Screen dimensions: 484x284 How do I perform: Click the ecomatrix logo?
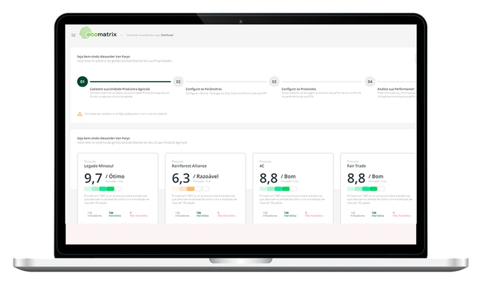pyautogui.click(x=98, y=33)
